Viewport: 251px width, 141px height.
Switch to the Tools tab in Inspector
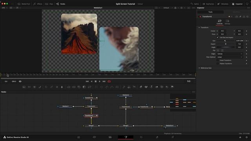210,12
